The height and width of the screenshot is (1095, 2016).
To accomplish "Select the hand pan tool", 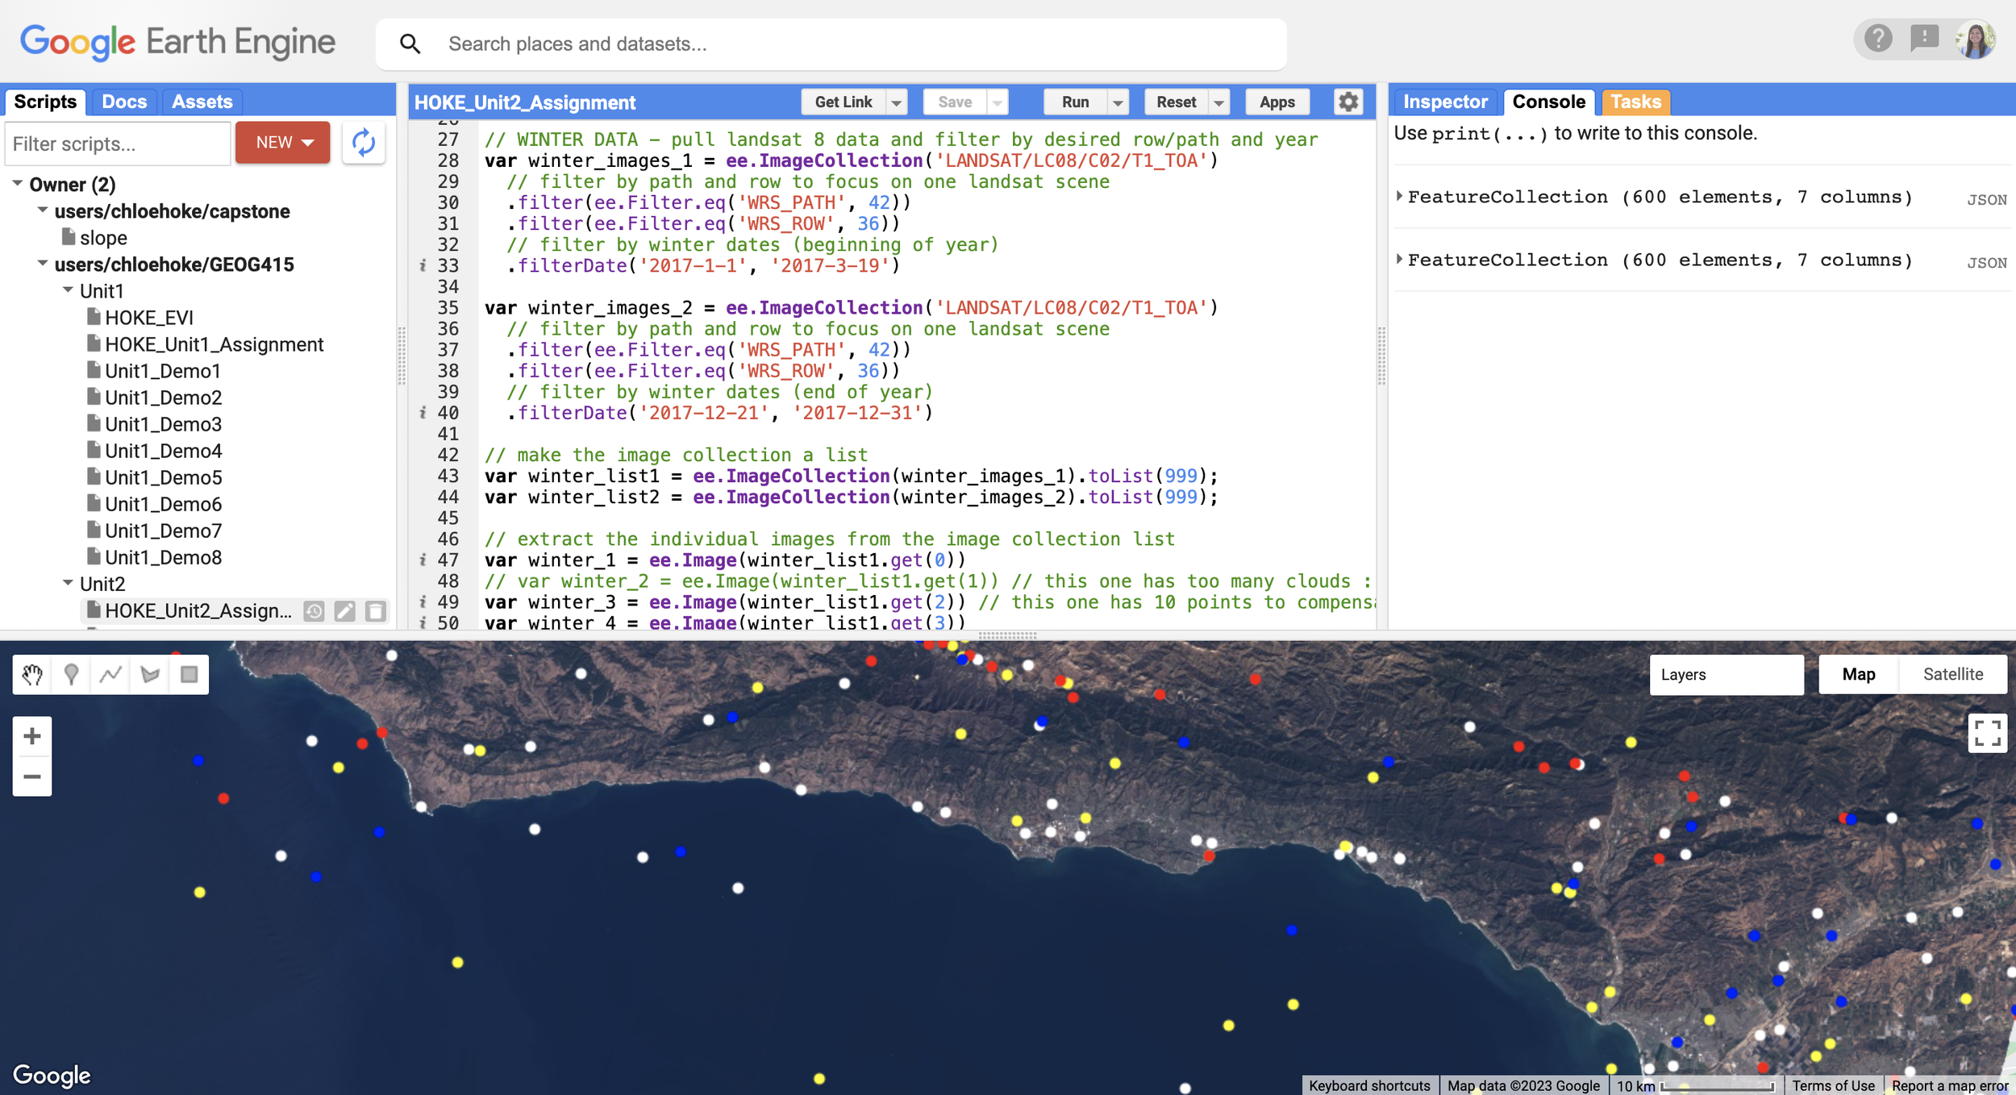I will pos(32,674).
